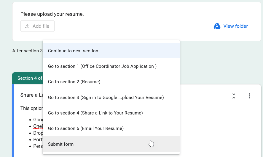Choose Submit form from the dropdown list
This screenshot has width=263, height=157.
click(x=111, y=144)
